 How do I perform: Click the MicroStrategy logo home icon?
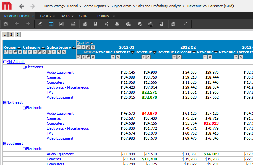click(7, 6)
